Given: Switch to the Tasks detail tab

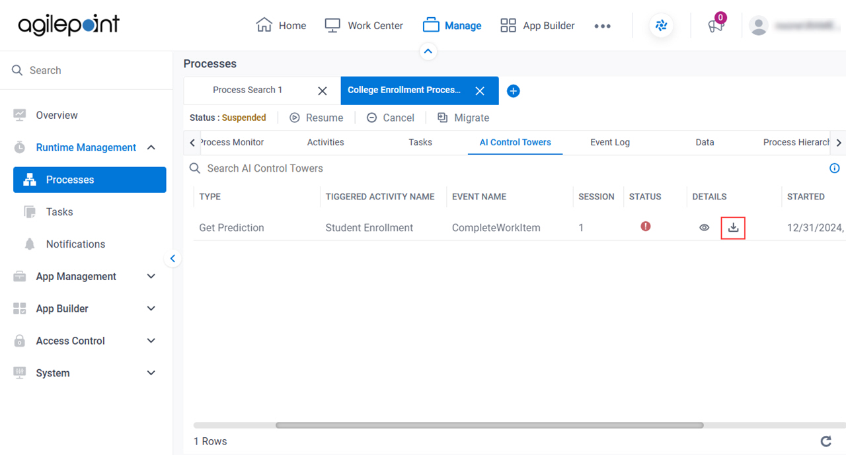Looking at the screenshot, I should (x=420, y=142).
